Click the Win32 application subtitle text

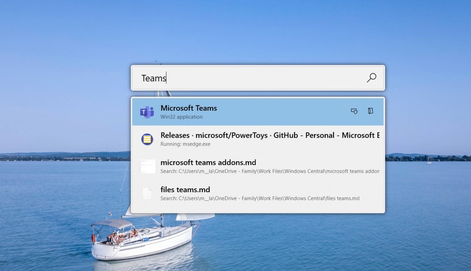(x=181, y=116)
